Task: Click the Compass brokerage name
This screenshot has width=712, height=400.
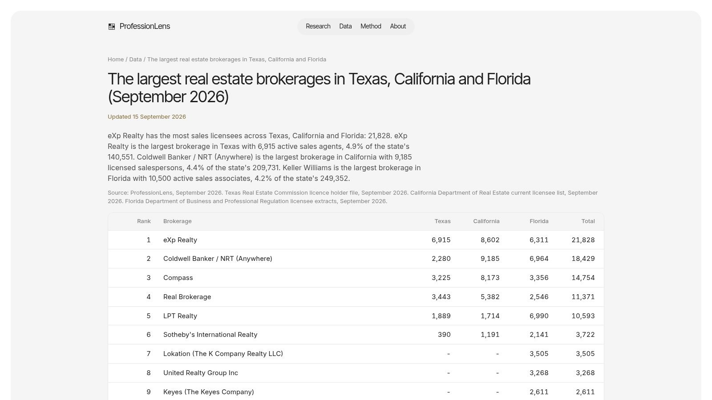Action: tap(178, 278)
